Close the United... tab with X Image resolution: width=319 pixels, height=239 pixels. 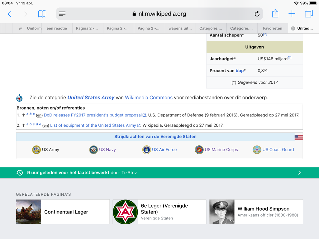pyautogui.click(x=293, y=28)
